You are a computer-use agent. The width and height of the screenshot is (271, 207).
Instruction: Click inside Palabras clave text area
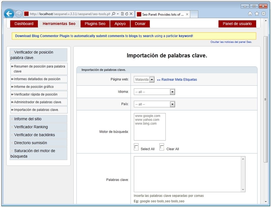pos(188,174)
